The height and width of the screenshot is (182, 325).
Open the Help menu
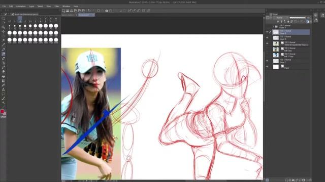point(76,6)
